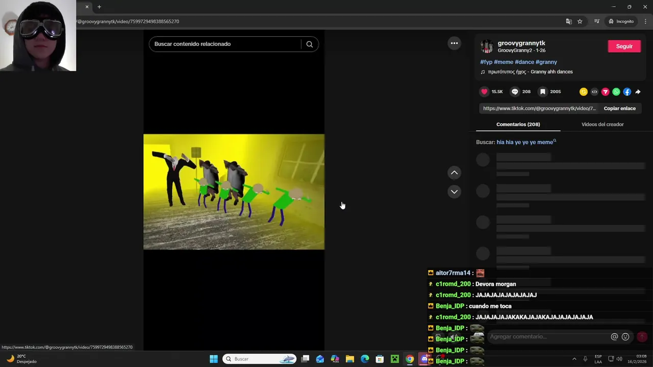This screenshot has width=653, height=367.
Task: Open Chrome media controls icon
Action: [597, 21]
